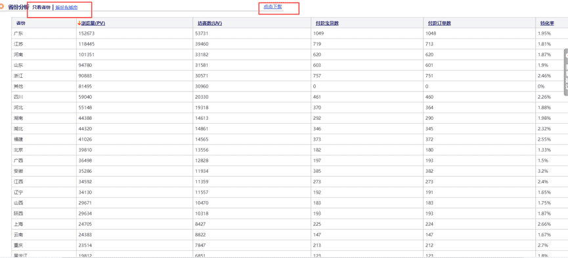This screenshot has height=258, width=568.
Task: Click conversion rate 2.55% for 福建
Action: pyautogui.click(x=544, y=139)
